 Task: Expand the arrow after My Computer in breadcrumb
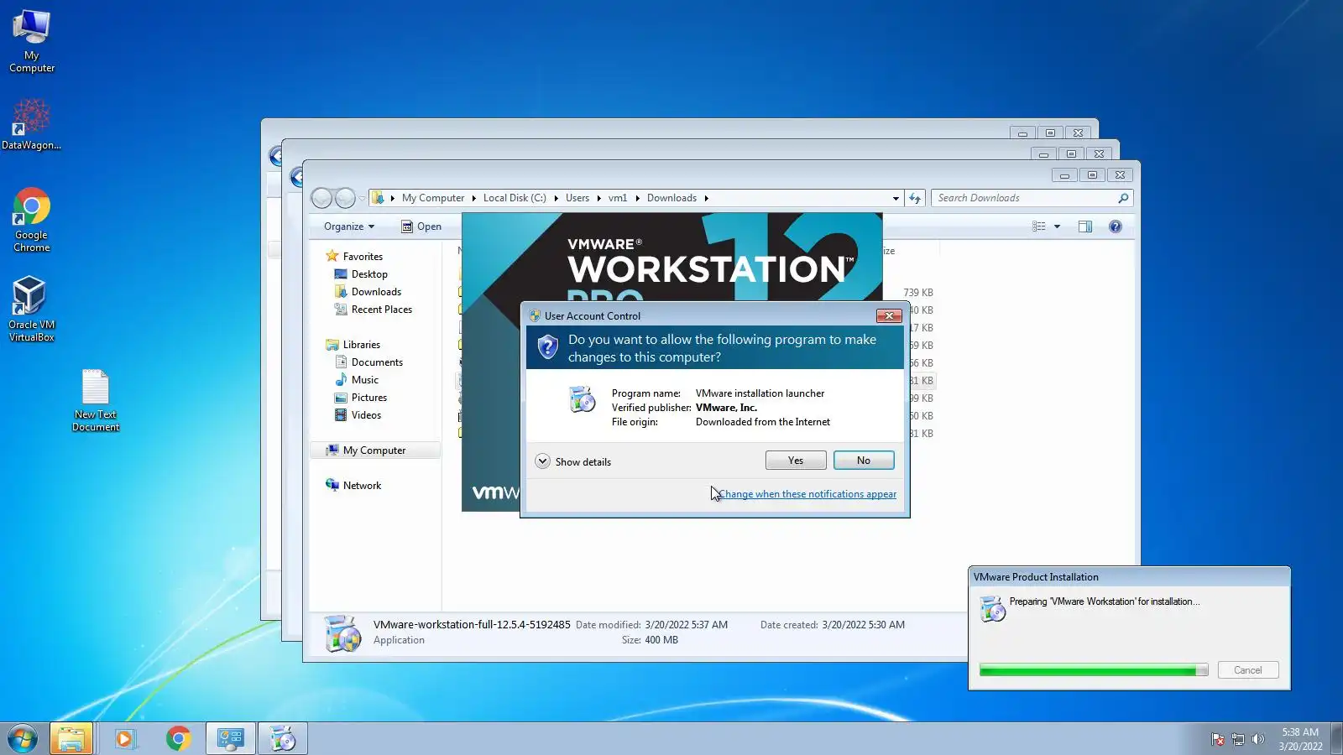(473, 199)
